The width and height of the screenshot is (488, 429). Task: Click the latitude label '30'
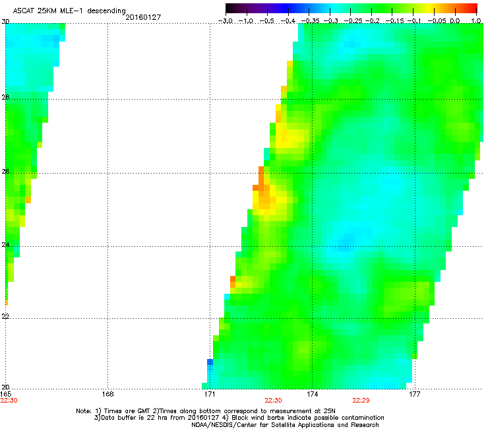[5, 22]
